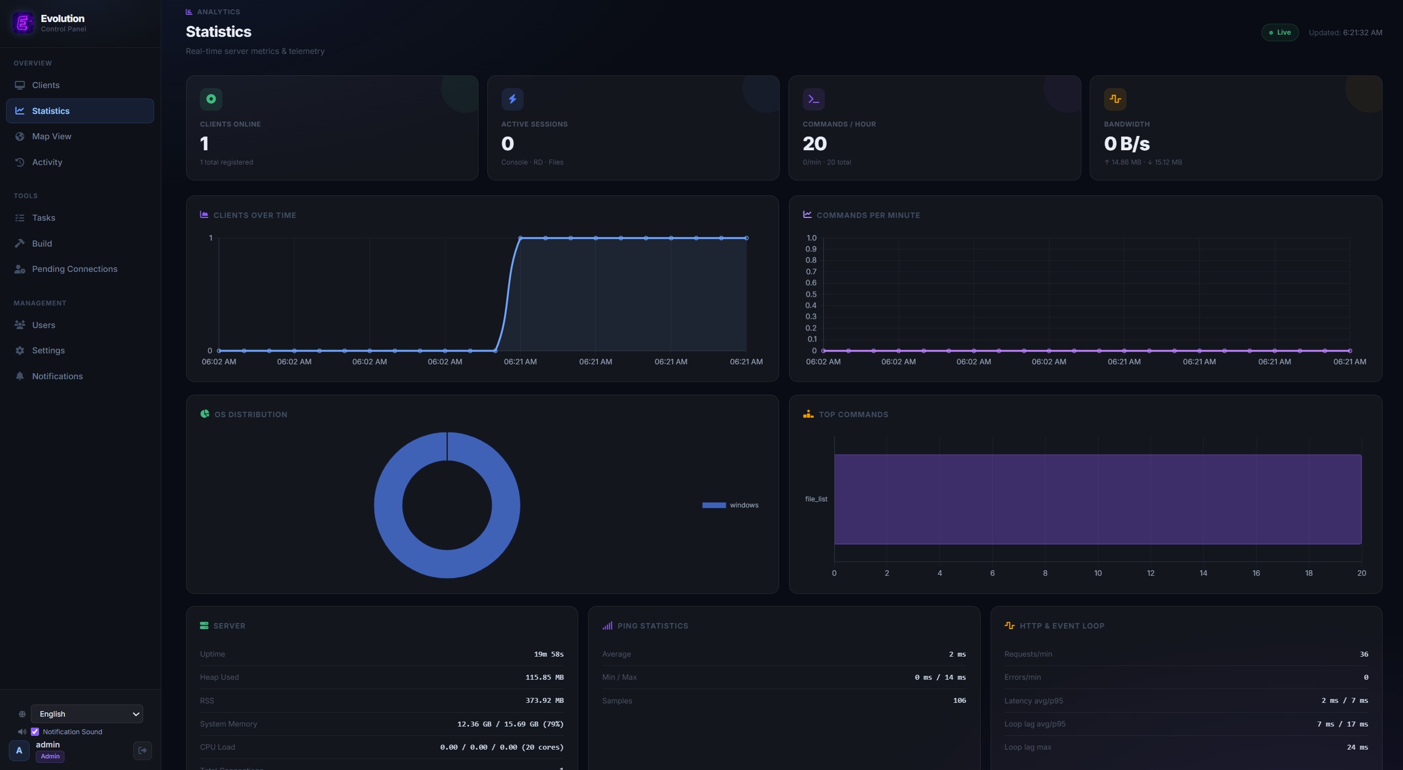Click the OS Distribution pie icon
Image resolution: width=1403 pixels, height=770 pixels.
pos(205,414)
